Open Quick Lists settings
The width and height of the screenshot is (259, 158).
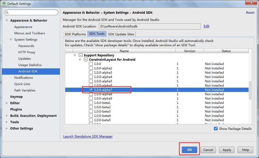point(22,84)
